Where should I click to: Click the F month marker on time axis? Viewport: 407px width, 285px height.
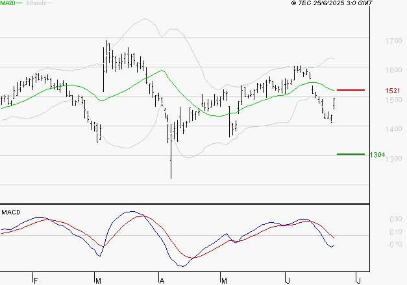(36, 281)
